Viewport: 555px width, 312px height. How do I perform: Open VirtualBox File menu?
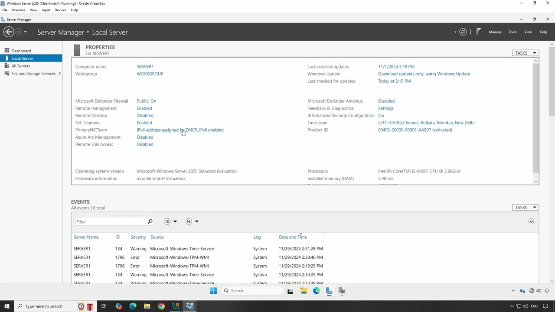tap(5, 10)
